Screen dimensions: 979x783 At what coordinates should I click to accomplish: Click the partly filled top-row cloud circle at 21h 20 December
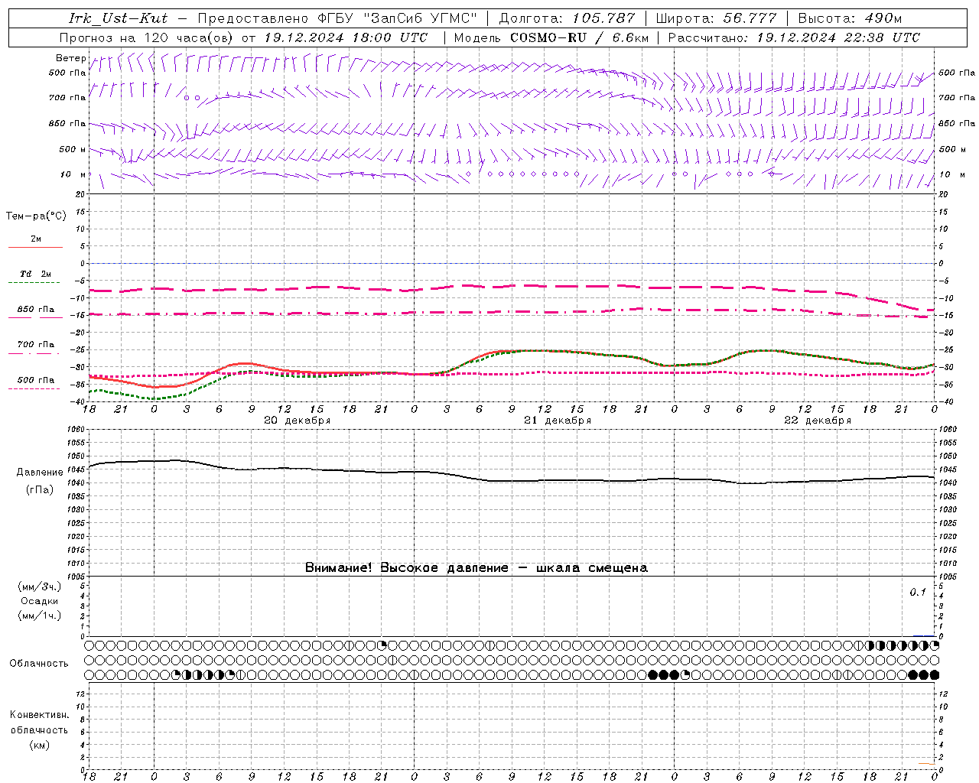tap(383, 645)
